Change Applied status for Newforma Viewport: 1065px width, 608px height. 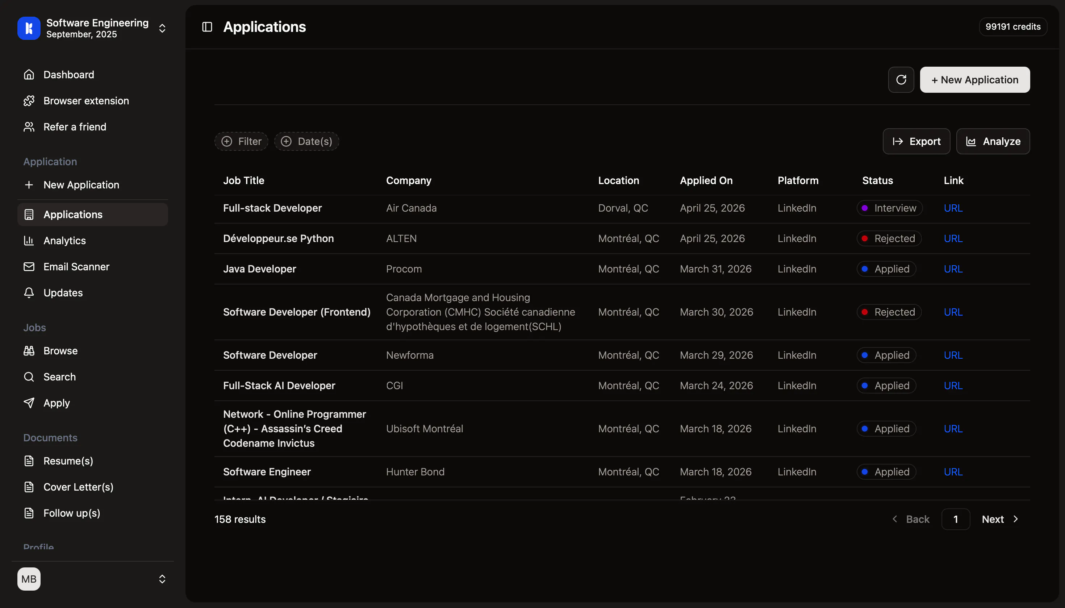886,355
